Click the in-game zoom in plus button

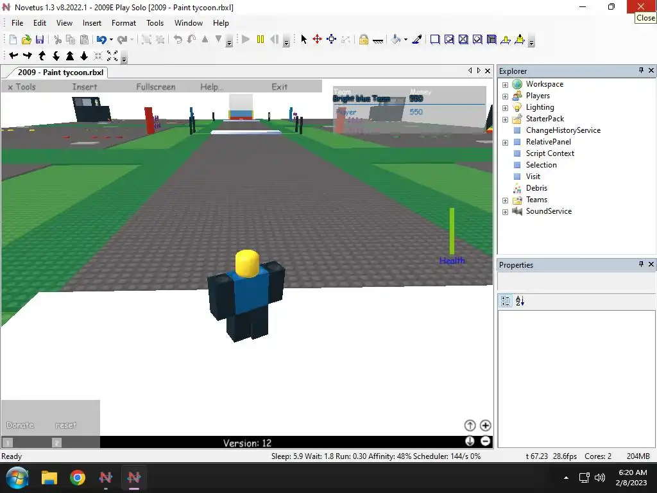click(485, 426)
